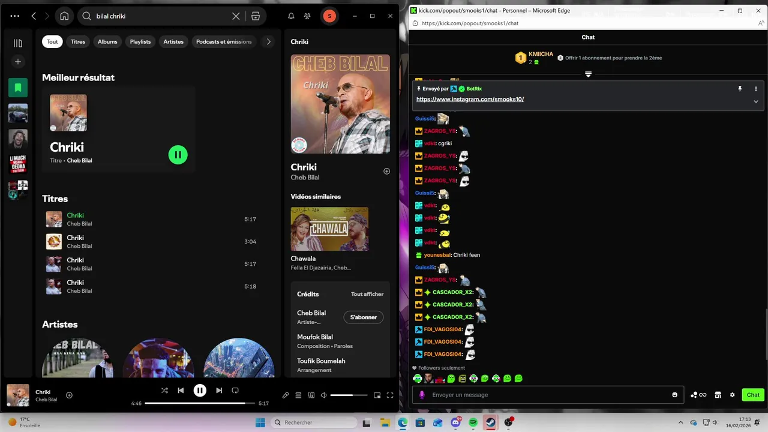Go forward in Spotify navigation
The height and width of the screenshot is (432, 768).
pyautogui.click(x=47, y=16)
